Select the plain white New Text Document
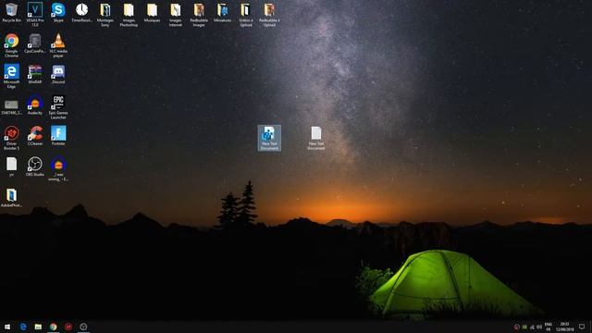 click(x=316, y=138)
